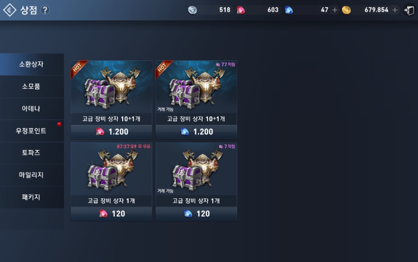Select the 소환상자 tab
Image resolution: width=418 pixels, height=262 pixels.
click(32, 64)
